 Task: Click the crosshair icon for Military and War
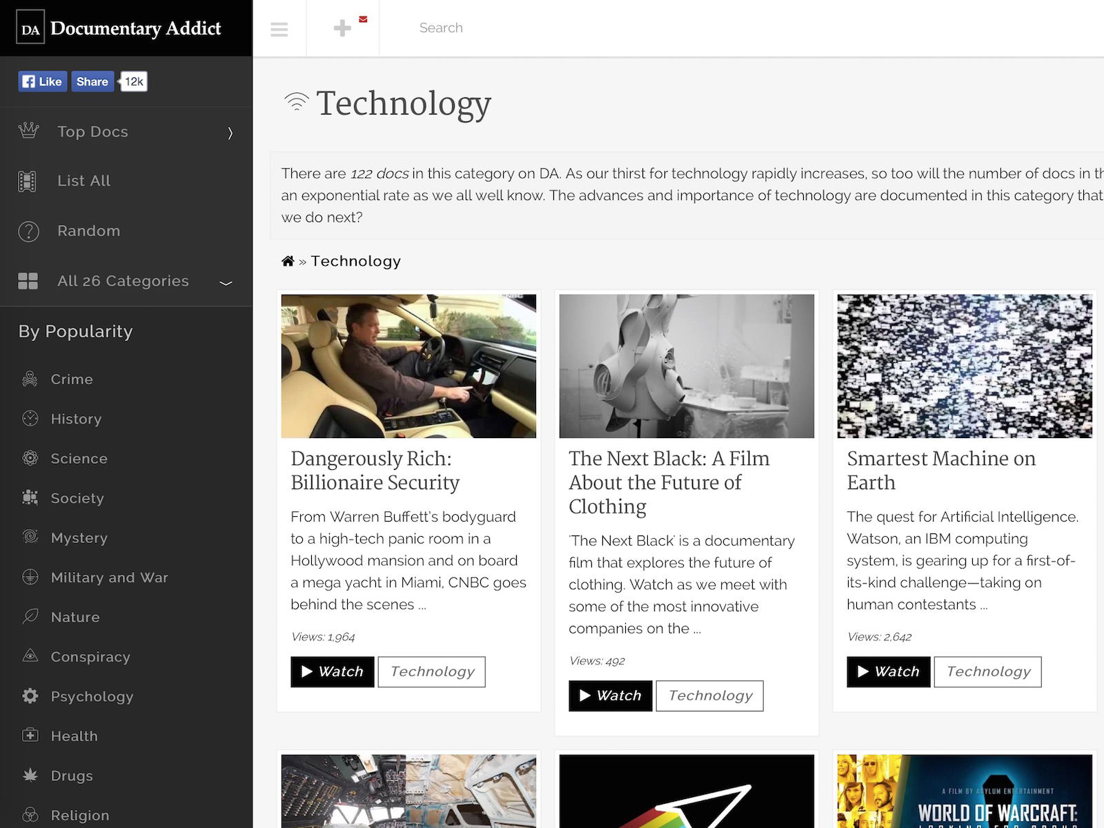[x=30, y=577]
